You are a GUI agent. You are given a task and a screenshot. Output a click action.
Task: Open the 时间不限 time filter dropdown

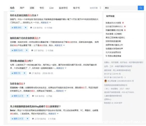[x=95, y=8]
